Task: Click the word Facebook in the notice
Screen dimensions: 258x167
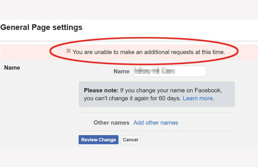Action: tap(208, 91)
